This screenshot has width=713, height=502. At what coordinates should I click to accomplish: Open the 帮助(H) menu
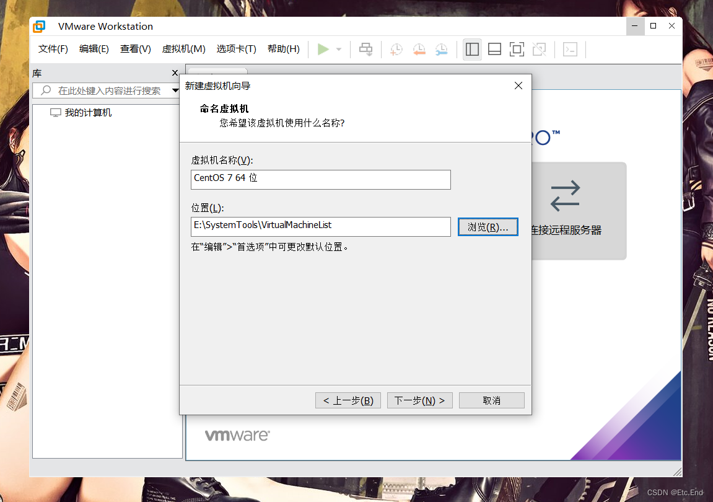[x=284, y=49]
